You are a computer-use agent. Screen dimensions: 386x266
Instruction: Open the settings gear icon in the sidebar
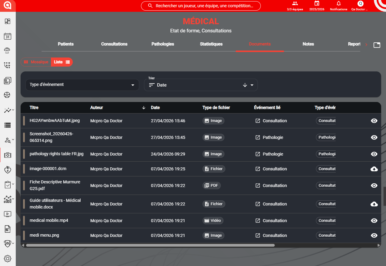[8, 258]
